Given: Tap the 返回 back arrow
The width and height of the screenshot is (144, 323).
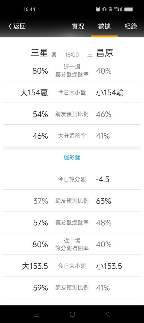Looking at the screenshot, I should pyautogui.click(x=17, y=26).
